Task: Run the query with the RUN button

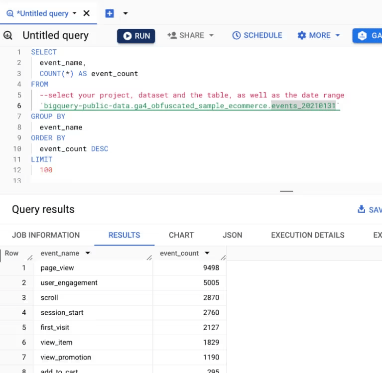Action: (136, 36)
